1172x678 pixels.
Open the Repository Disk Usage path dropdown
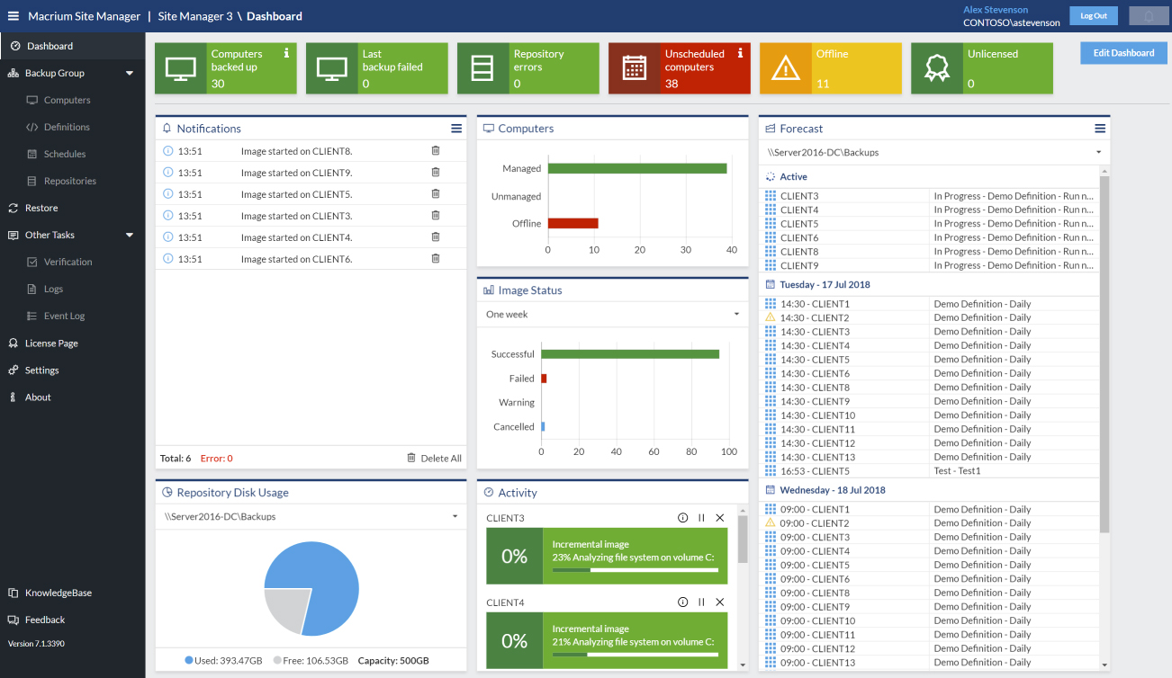pyautogui.click(x=455, y=517)
